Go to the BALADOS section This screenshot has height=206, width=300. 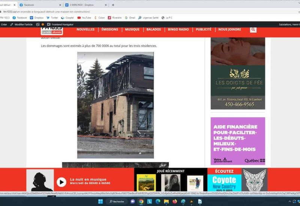tap(154, 30)
